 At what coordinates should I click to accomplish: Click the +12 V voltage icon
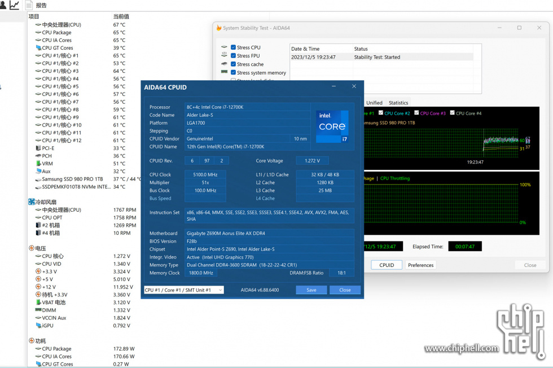click(38, 287)
